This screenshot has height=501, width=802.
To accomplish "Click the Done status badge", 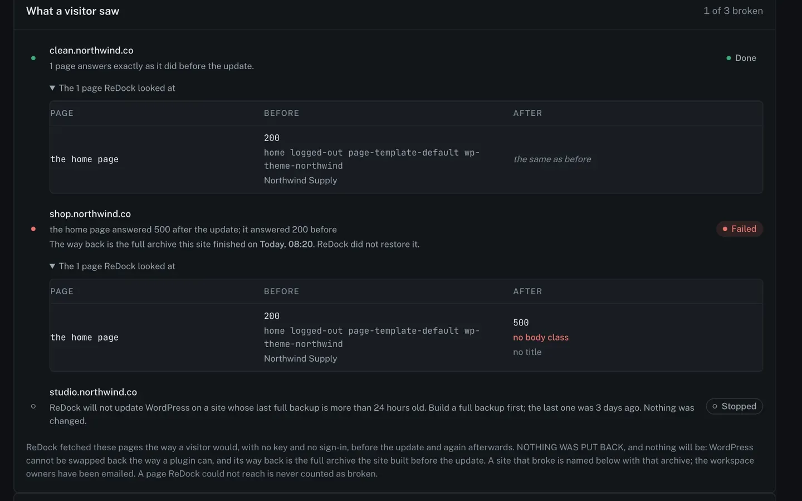I will (741, 58).
